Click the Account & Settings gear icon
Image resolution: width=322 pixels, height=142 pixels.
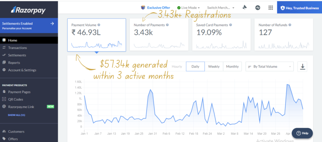pos(4,70)
